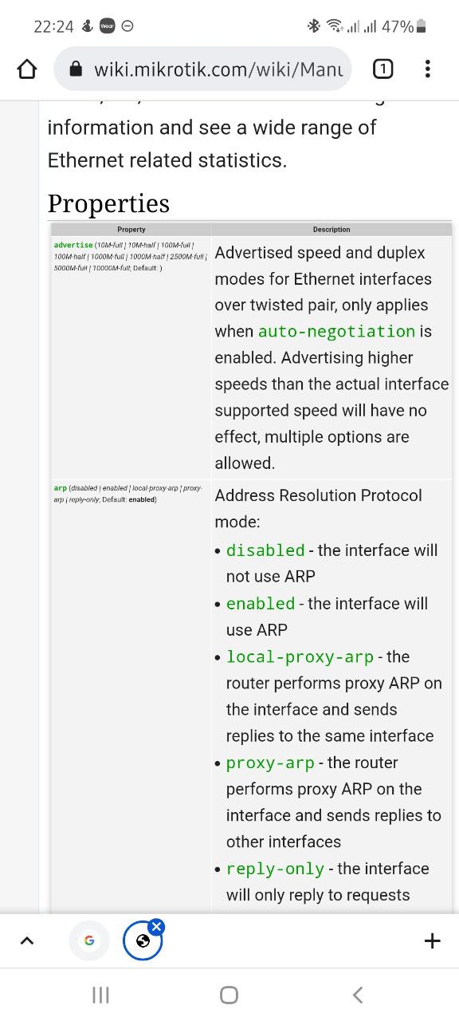Tap the browser home icon

(x=27, y=69)
